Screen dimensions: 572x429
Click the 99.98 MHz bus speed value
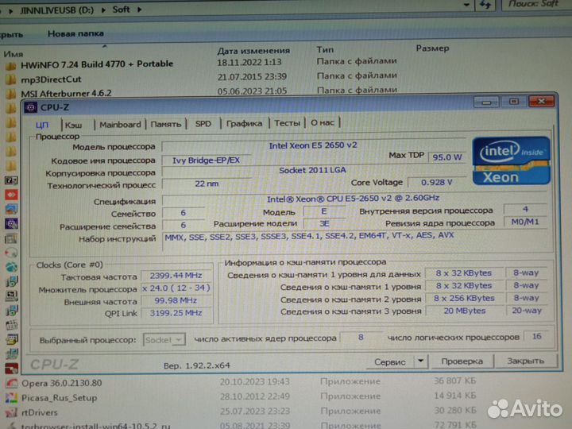pos(176,300)
